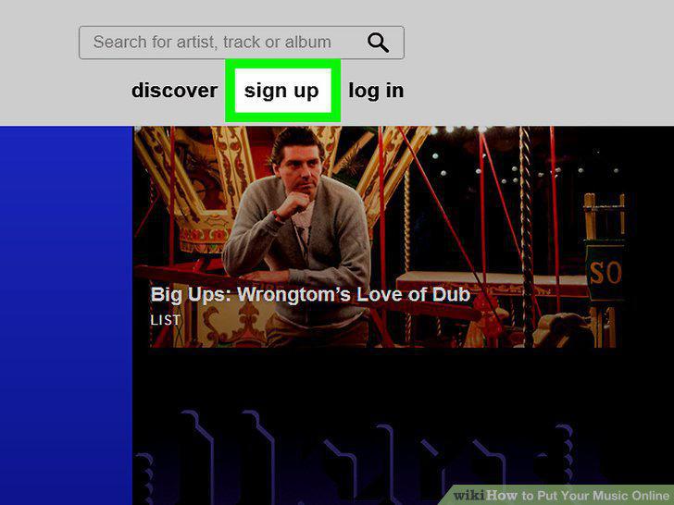Image resolution: width=674 pixels, height=505 pixels.
Task: Click the featured carousel photo of the man
Action: [x=379, y=237]
